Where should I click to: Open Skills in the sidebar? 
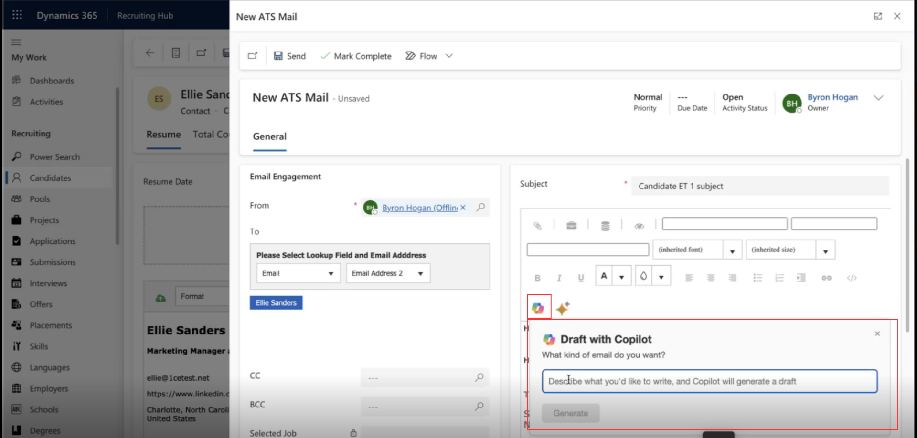pos(39,346)
